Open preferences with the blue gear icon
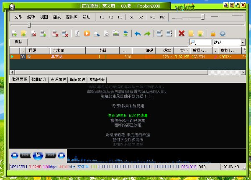Viewport: 251px width, 180px height. pos(223,33)
